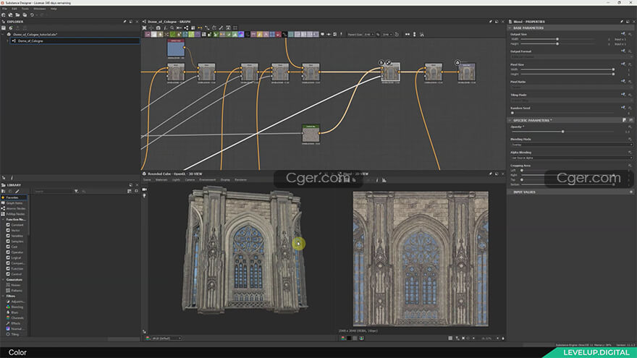This screenshot has height=358, width=637.
Task: Open the File menu
Action: pos(4,9)
